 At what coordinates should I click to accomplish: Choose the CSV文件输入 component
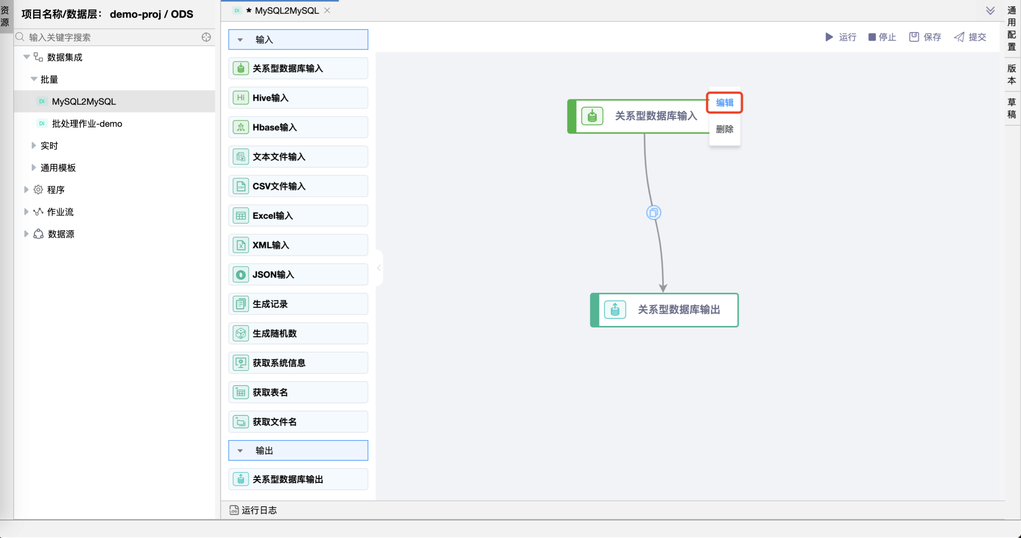pos(298,186)
